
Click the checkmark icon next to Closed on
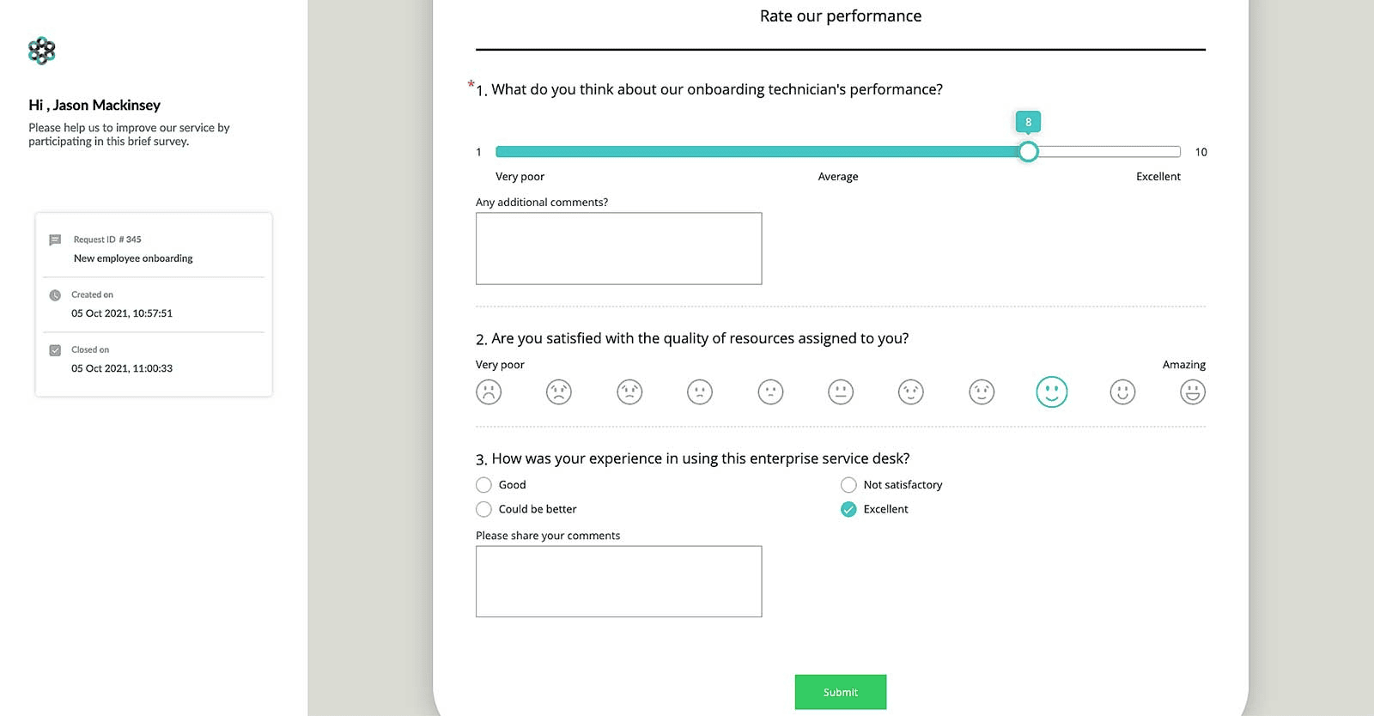pos(55,349)
